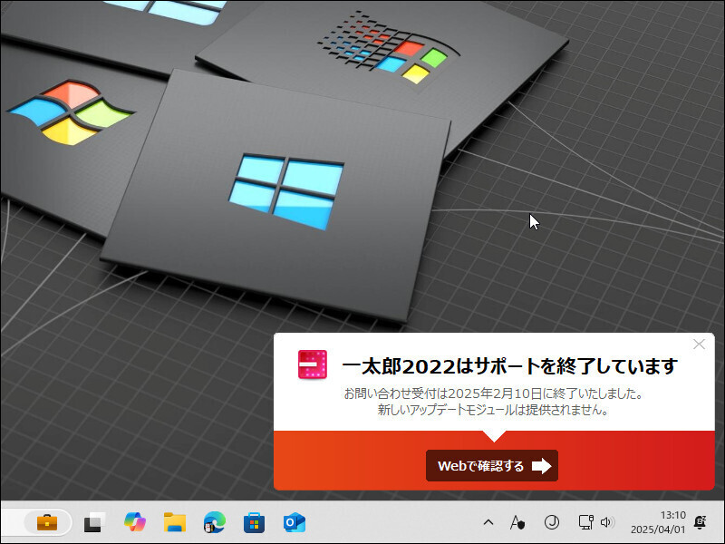The height and width of the screenshot is (544, 725).
Task: Open the volume speaker tray icon
Action: (x=607, y=523)
